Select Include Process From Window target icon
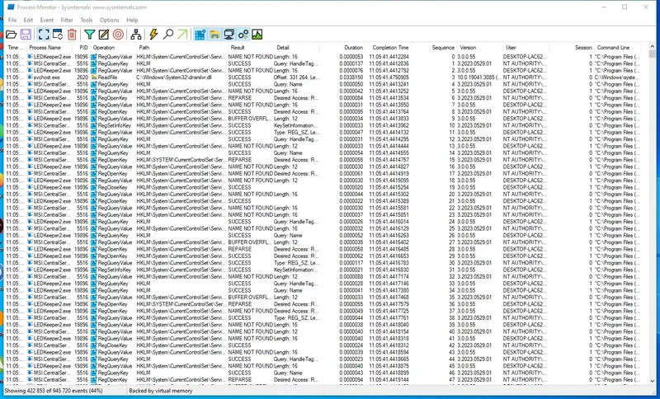660x399 pixels. click(118, 35)
